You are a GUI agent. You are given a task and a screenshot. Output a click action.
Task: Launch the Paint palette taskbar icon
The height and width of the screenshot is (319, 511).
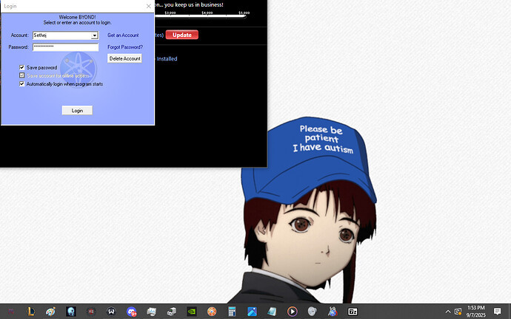[x=50, y=312]
